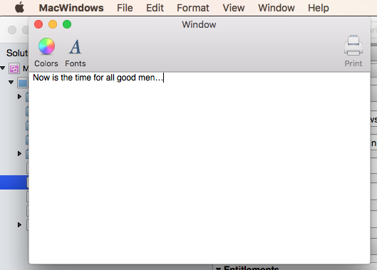The height and width of the screenshot is (270, 377).
Task: Open the View menu
Action: [234, 8]
